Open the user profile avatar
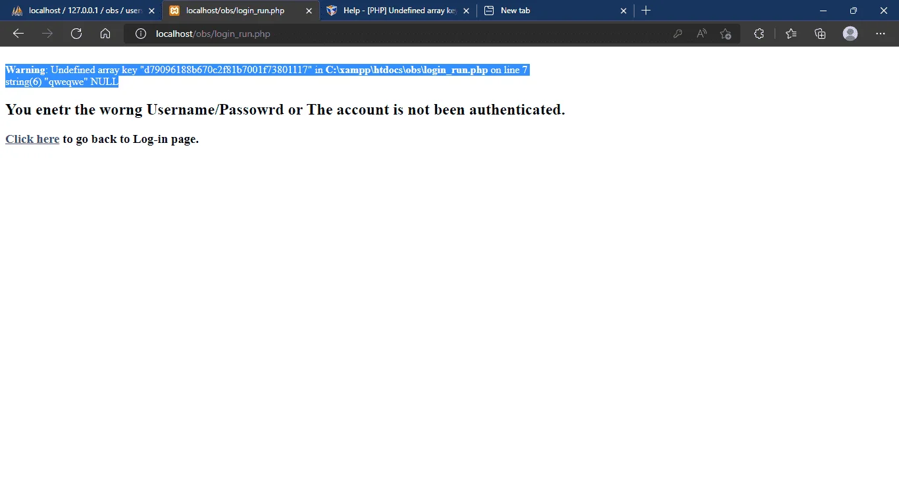This screenshot has height=486, width=899. click(x=850, y=34)
